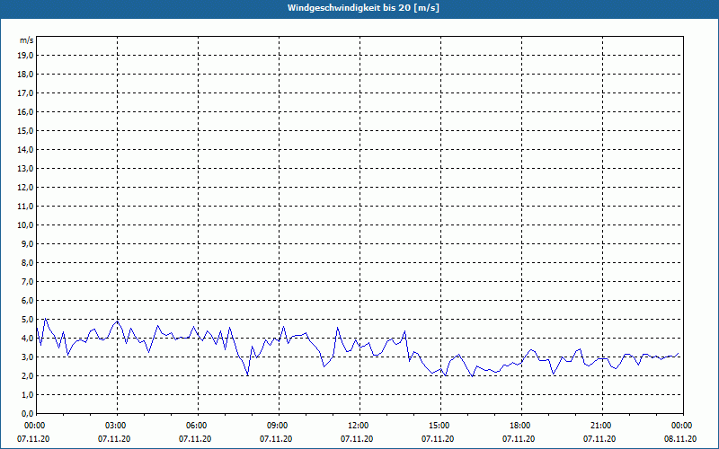The image size is (719, 449).
Task: Click the 12:00 time axis label
Action: [358, 426]
